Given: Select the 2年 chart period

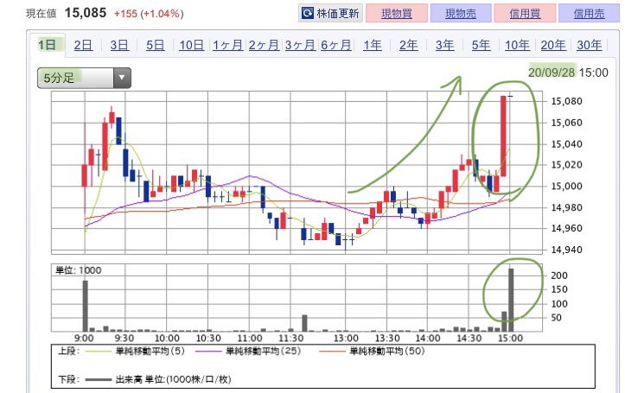Looking at the screenshot, I should [x=409, y=45].
